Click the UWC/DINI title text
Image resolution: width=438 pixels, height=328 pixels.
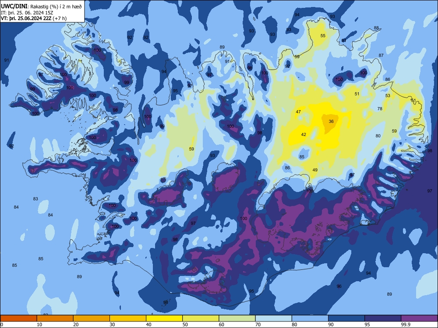coord(14,6)
